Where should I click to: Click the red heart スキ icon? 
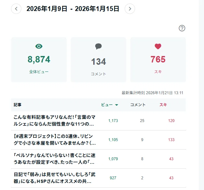158,46
